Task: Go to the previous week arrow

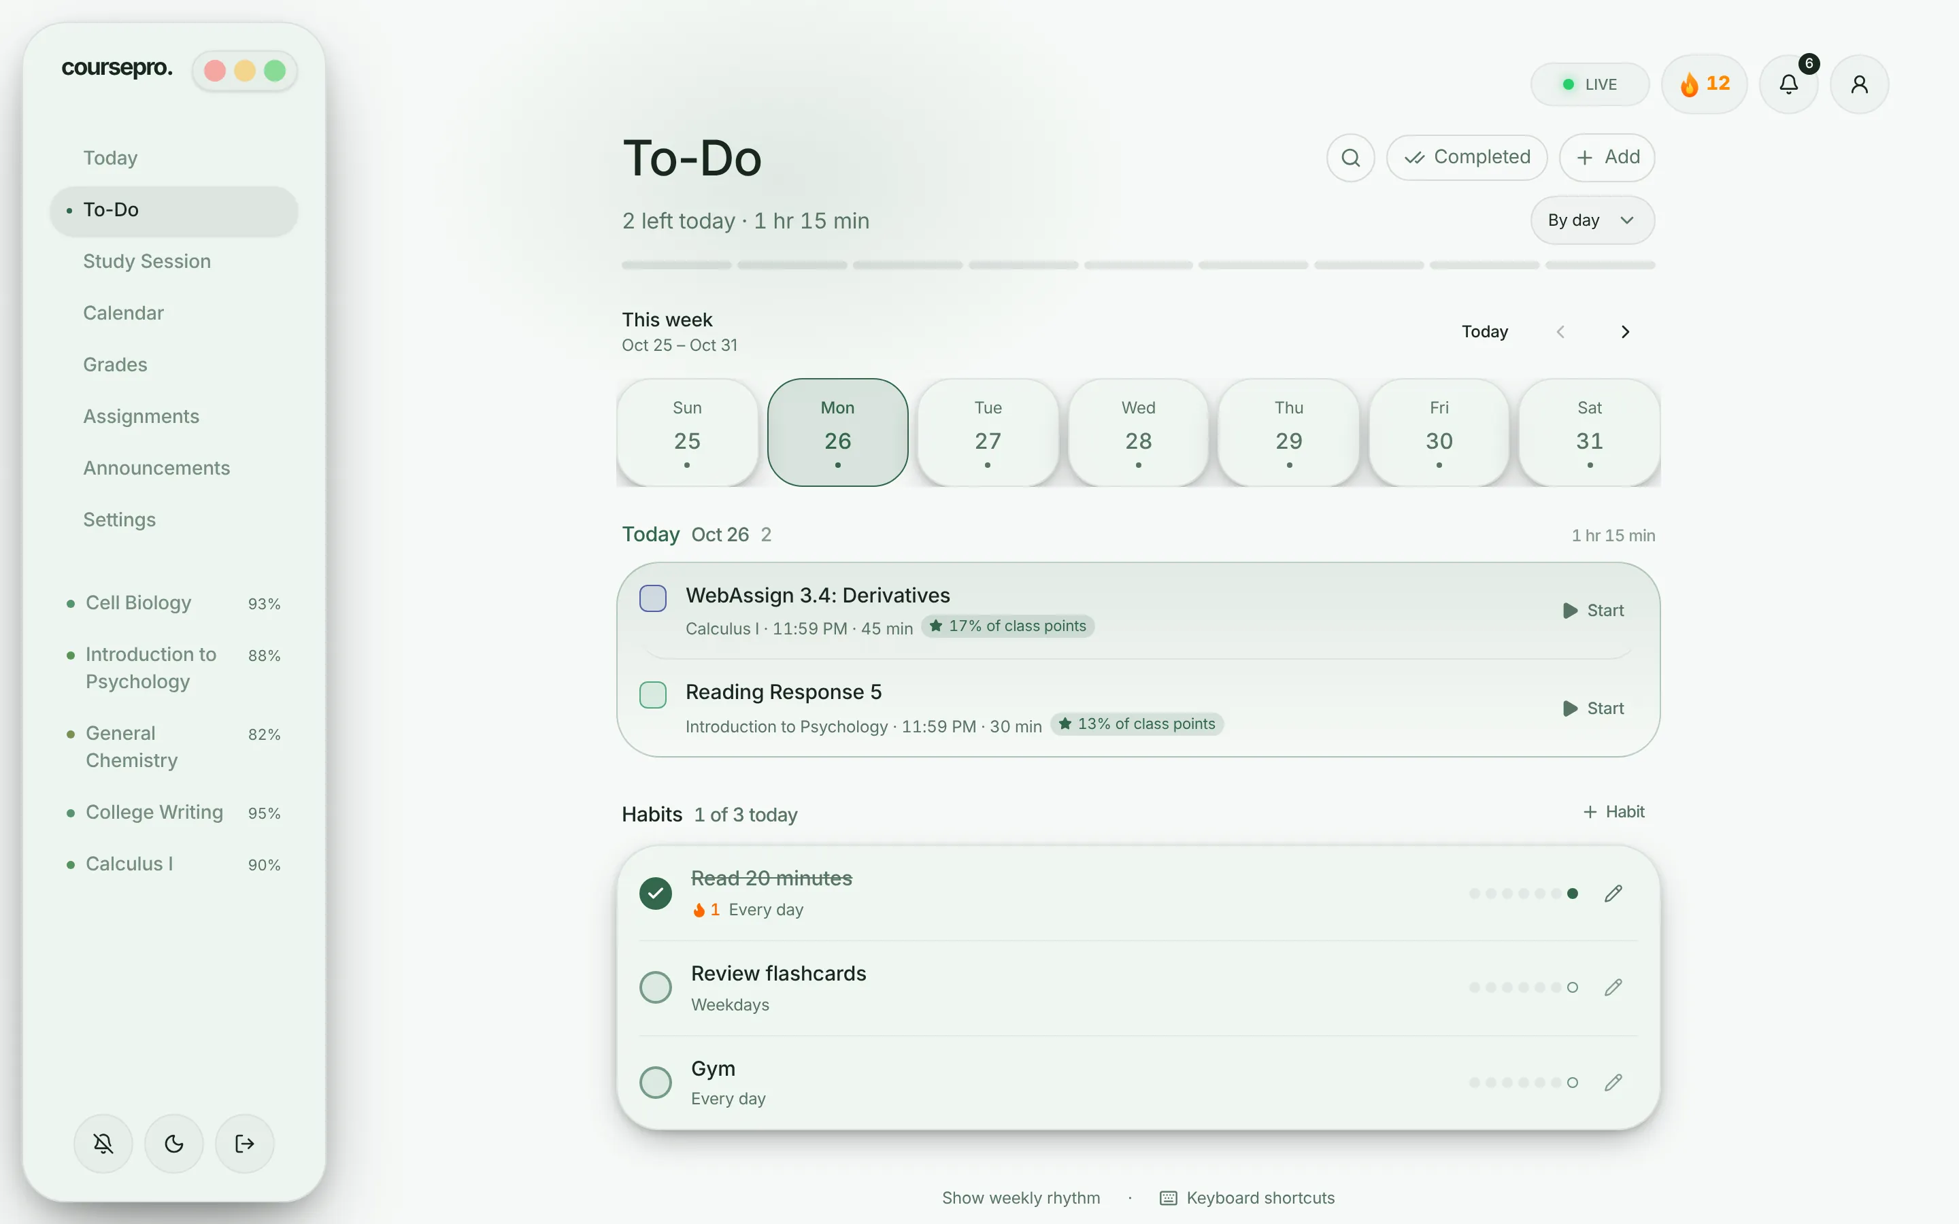Action: [1560, 332]
